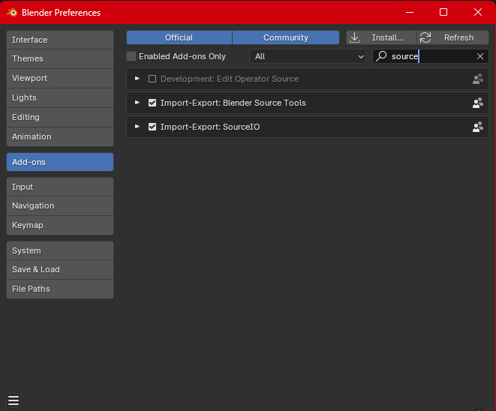This screenshot has width=496, height=411.
Task: Click the Blender logo in title bar
Action: [12, 13]
